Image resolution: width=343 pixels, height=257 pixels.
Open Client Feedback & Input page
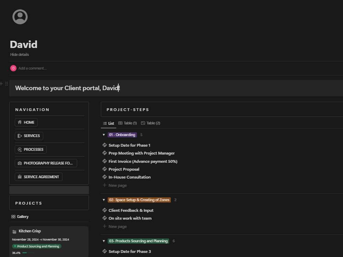(131, 210)
